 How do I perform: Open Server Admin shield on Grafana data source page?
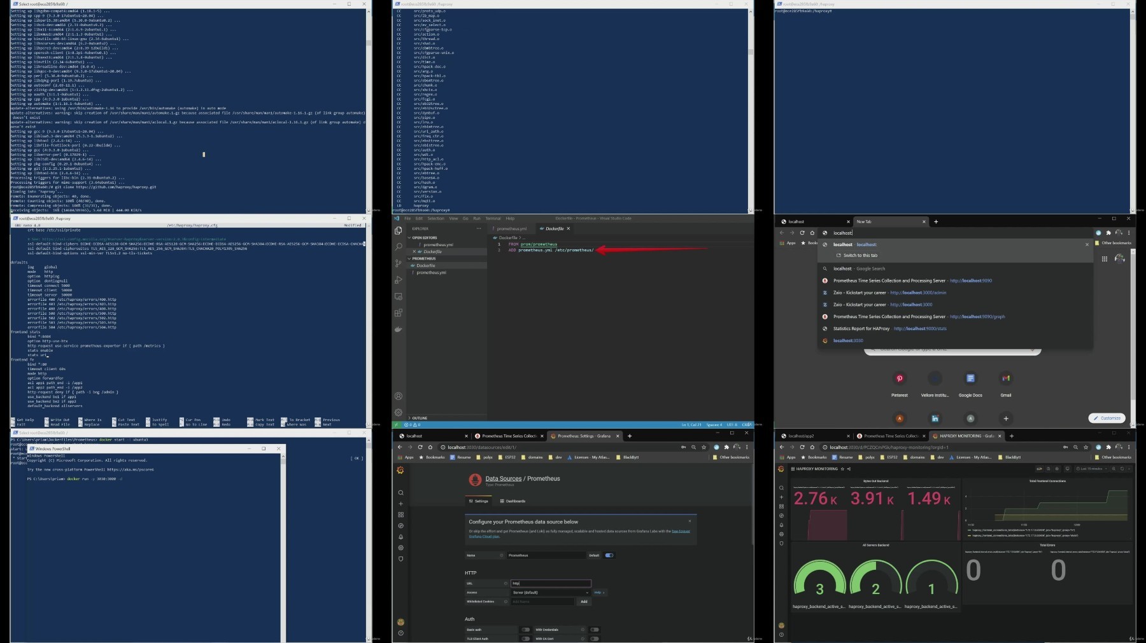tap(400, 559)
